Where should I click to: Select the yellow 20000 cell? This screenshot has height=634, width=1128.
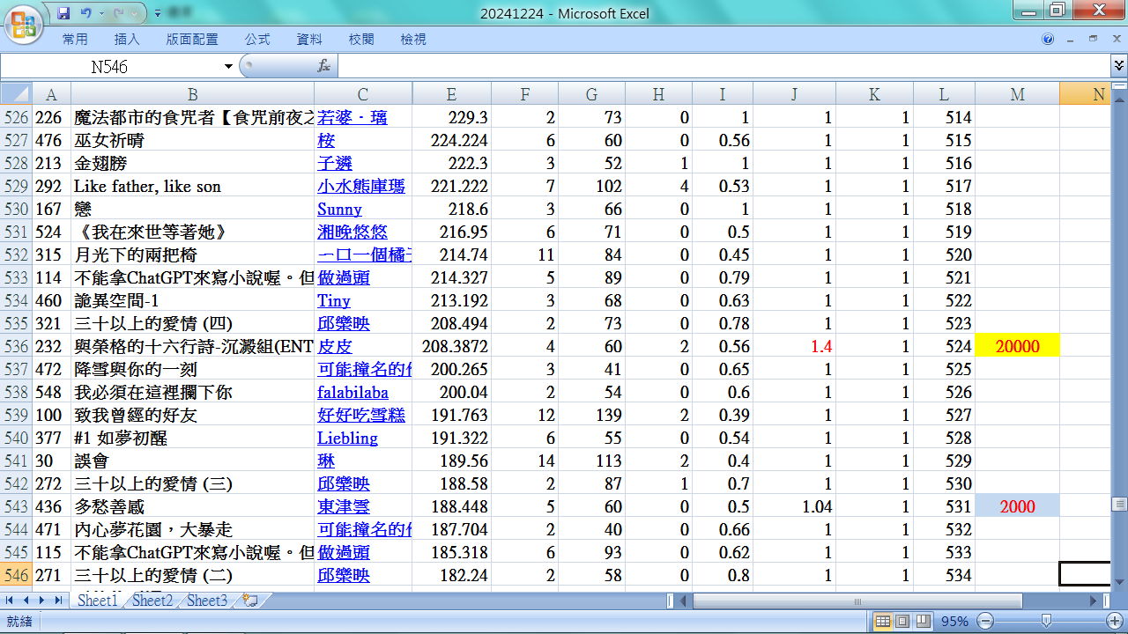[1017, 346]
